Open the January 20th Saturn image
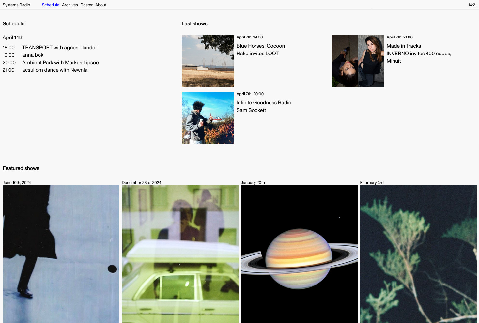The image size is (479, 323). click(299, 254)
